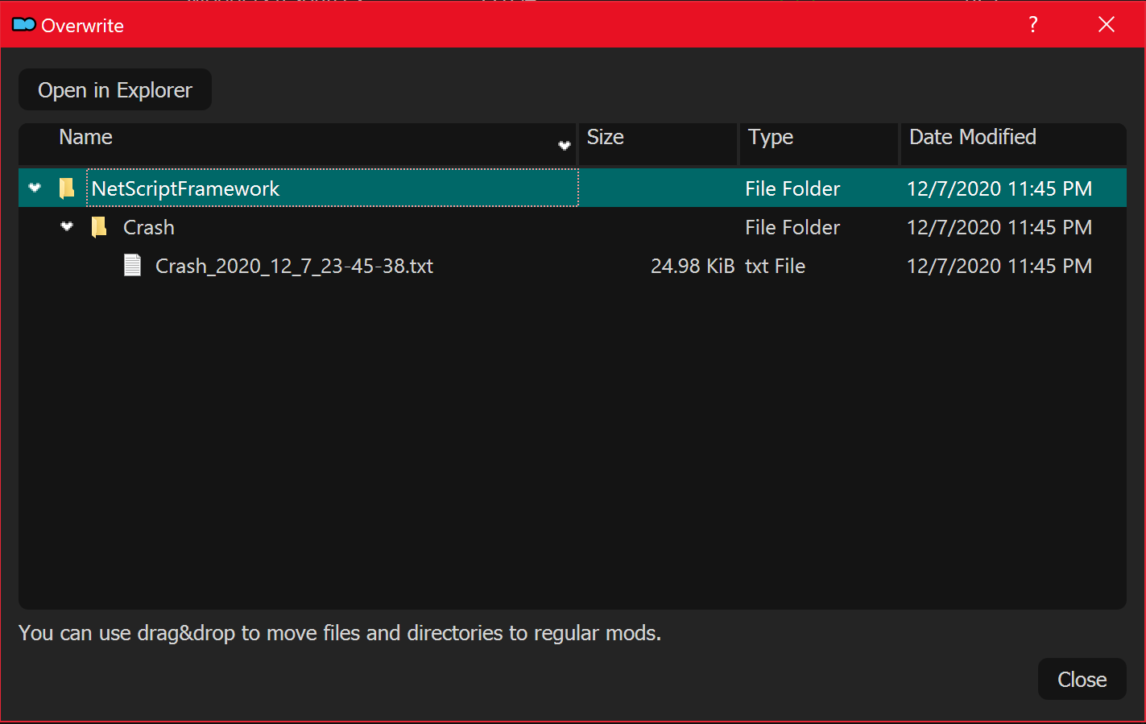This screenshot has height=724, width=1146.
Task: Sort by the Type column header
Action: (x=819, y=144)
